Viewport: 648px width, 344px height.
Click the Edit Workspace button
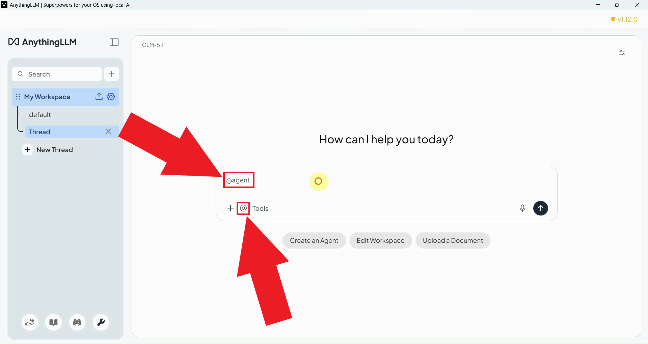pyautogui.click(x=380, y=240)
